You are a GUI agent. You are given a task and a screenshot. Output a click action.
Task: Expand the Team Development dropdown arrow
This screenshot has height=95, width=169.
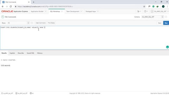tap(81, 11)
